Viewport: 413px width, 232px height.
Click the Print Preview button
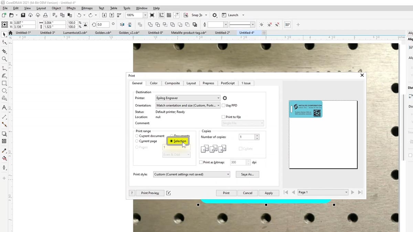pyautogui.click(x=150, y=193)
